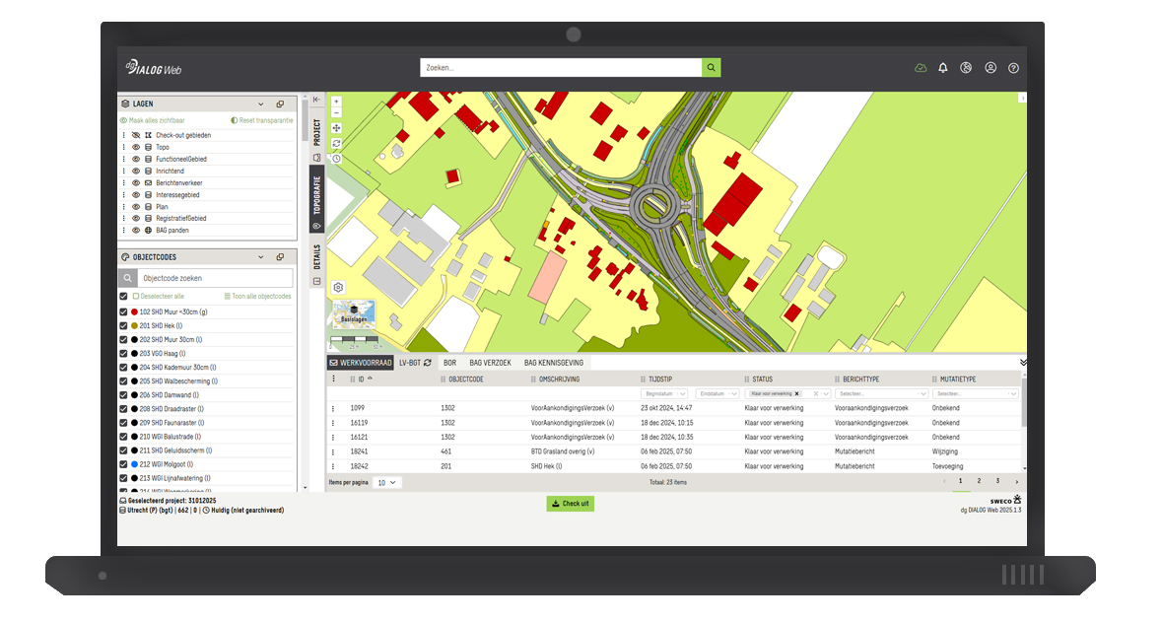
Task: Click the help question mark icon
Action: (1013, 68)
